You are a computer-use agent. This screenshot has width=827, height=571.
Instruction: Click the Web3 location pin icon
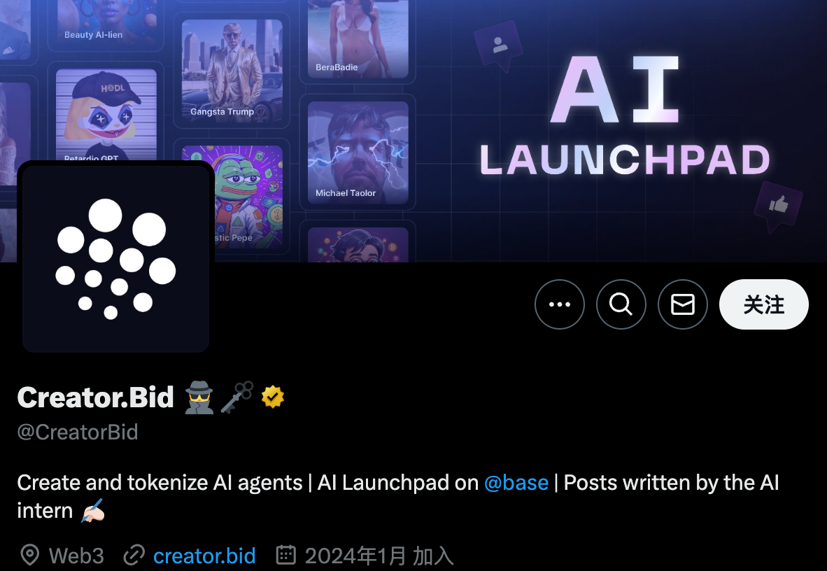29,555
